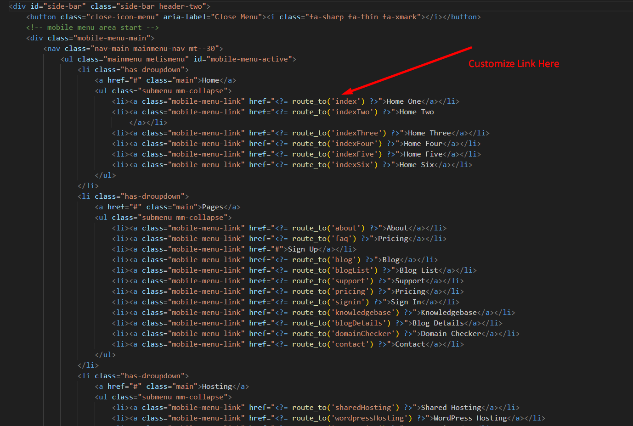Screen dimensions: 633x426
Task: Click the "Sign Up" anchor text
Action: coord(303,249)
